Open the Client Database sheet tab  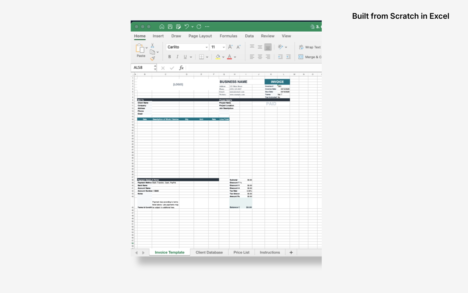[x=209, y=252]
